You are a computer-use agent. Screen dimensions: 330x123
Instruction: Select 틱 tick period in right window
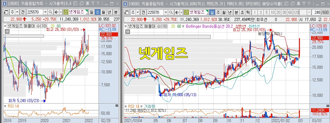248,12
